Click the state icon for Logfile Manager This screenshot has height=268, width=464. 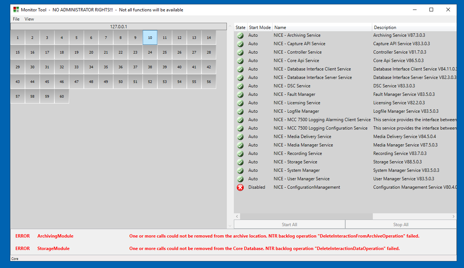coord(240,112)
